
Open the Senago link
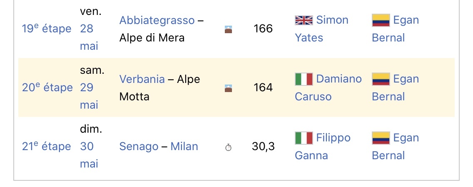(x=139, y=147)
